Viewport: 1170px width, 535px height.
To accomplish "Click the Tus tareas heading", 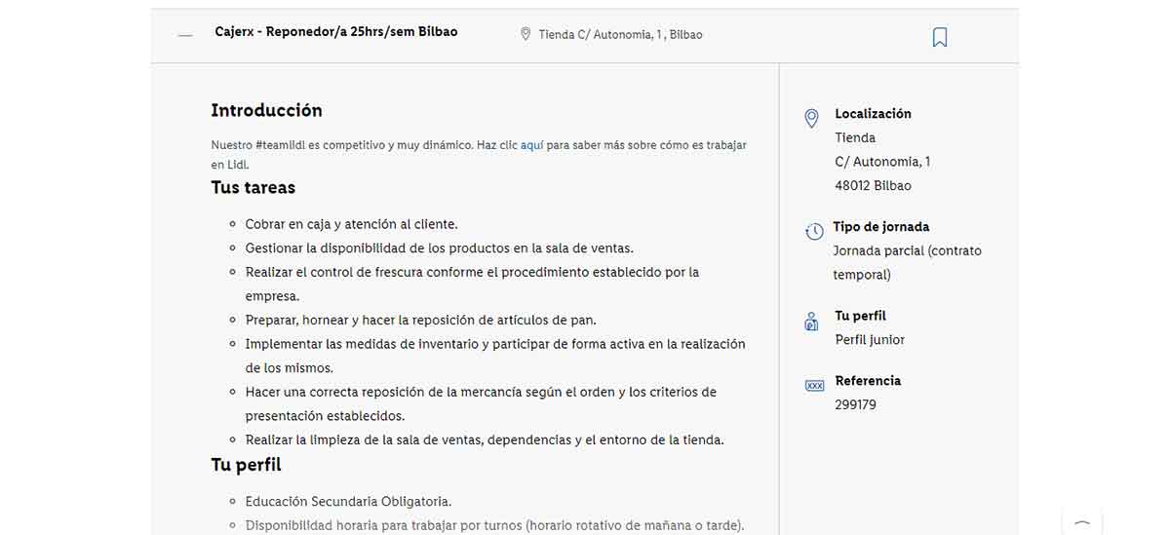I will 253,187.
